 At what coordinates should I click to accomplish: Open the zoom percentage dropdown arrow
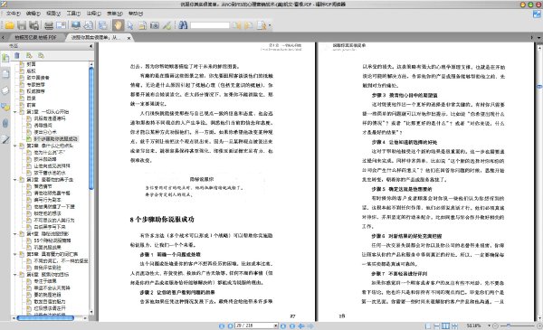pos(489,325)
